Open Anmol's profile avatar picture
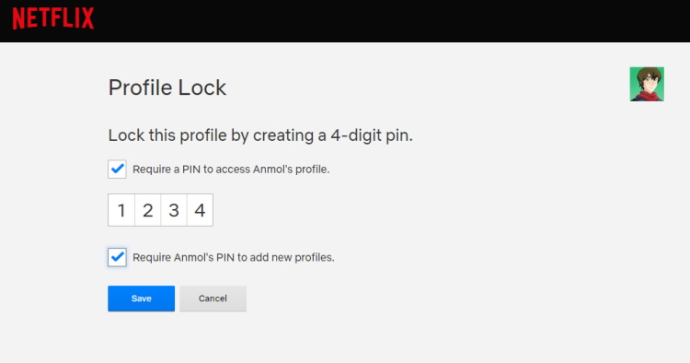This screenshot has height=363, width=690. 647,84
